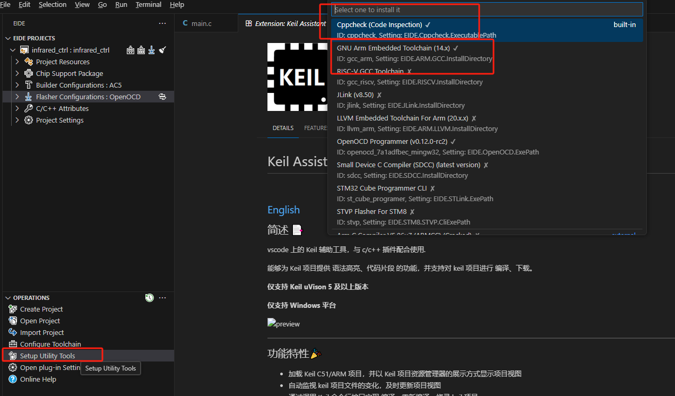Download firmware with the blue flash arrow icon
This screenshot has height=396, width=675.
(151, 49)
